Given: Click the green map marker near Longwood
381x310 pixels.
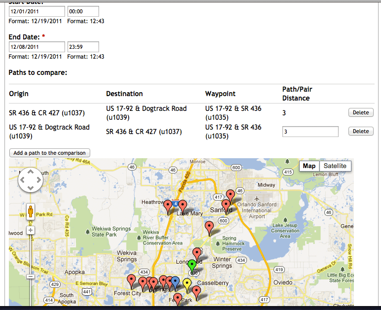Looking at the screenshot, I should pyautogui.click(x=192, y=265).
